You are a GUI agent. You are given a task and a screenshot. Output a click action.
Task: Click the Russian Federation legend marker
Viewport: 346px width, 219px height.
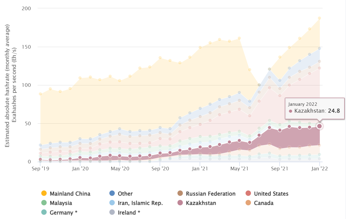[180, 194]
